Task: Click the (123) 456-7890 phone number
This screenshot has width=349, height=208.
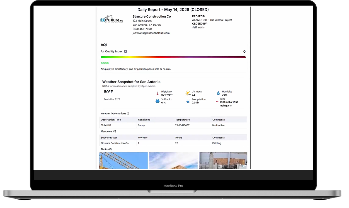Action: click(142, 29)
